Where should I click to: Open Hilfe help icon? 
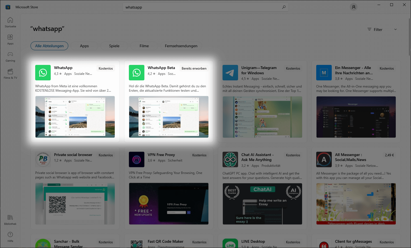(x=10, y=237)
